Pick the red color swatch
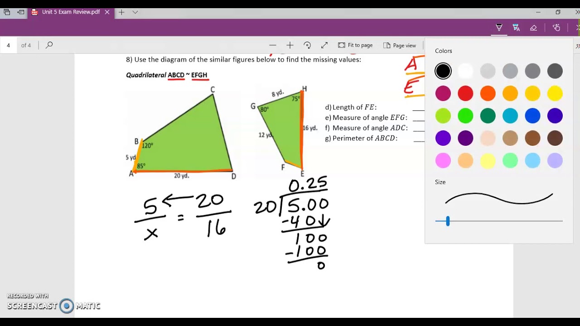580x326 pixels. tap(465, 94)
